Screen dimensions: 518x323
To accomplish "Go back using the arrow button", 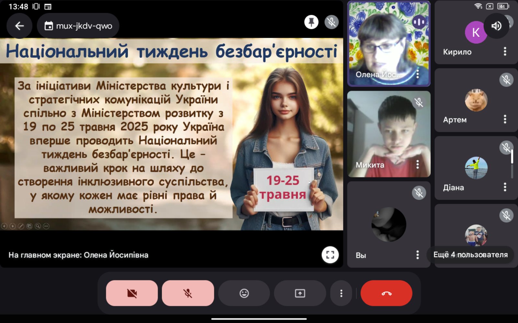I will tap(19, 26).
